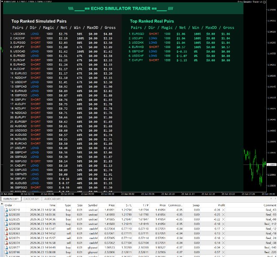
Task: Select the buy order icon for 8228310
Action: pos(6,210)
